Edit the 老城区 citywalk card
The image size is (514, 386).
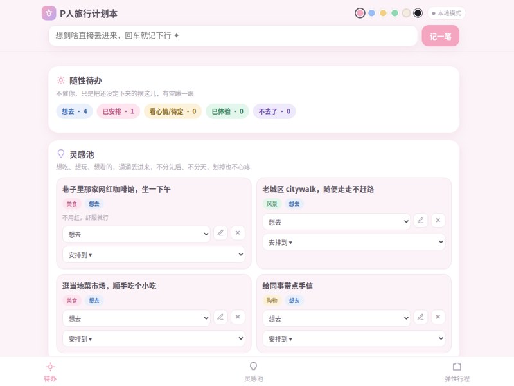click(421, 220)
